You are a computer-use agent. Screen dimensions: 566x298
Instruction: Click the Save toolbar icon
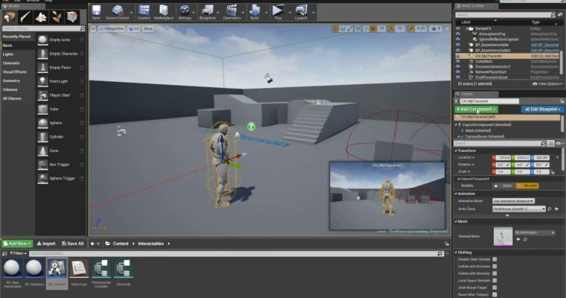tap(96, 11)
